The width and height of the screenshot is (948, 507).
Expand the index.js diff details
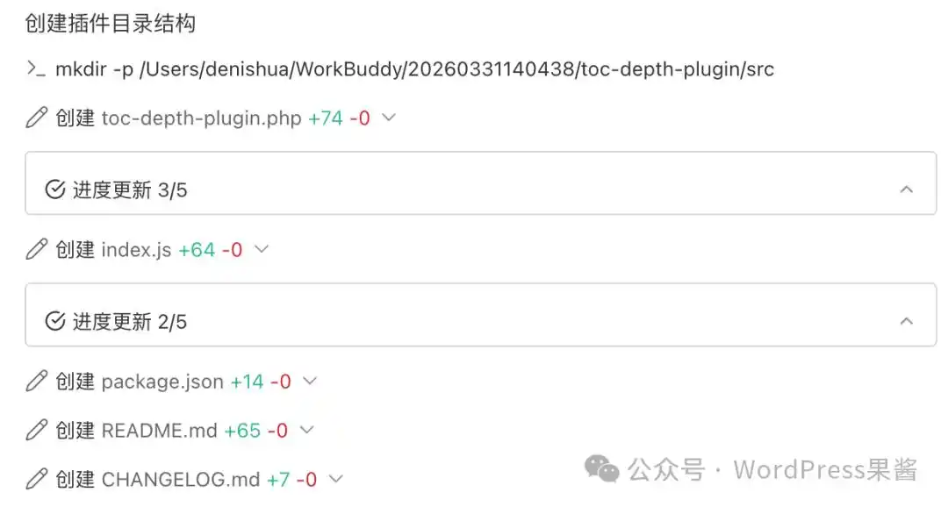click(x=261, y=251)
